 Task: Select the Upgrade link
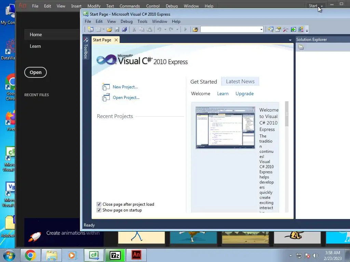pos(244,93)
